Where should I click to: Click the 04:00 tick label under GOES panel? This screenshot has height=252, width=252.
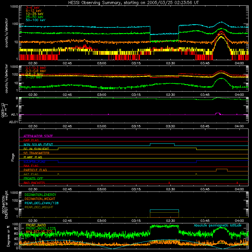239,126
